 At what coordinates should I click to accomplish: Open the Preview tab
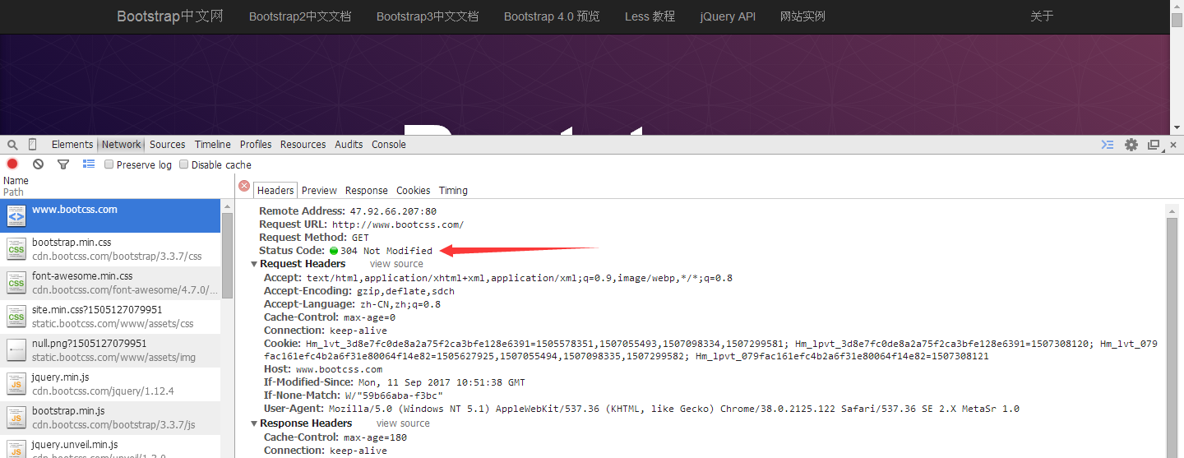point(320,191)
